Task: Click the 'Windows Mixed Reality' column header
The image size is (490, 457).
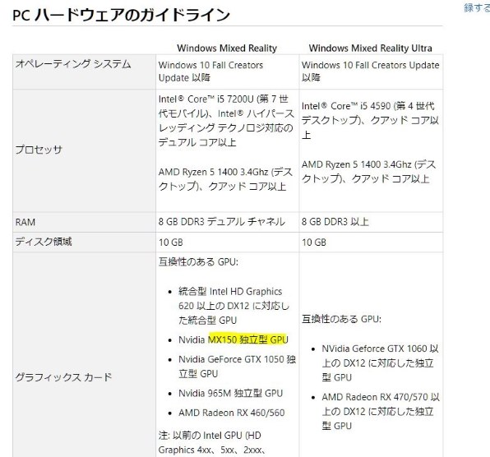Action: 227,48
